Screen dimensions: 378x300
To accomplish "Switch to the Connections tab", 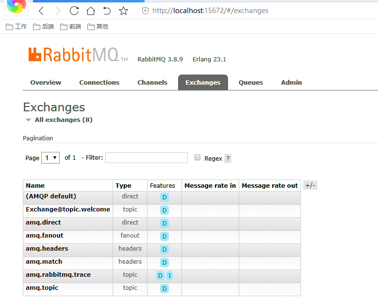I will pyautogui.click(x=99, y=82).
